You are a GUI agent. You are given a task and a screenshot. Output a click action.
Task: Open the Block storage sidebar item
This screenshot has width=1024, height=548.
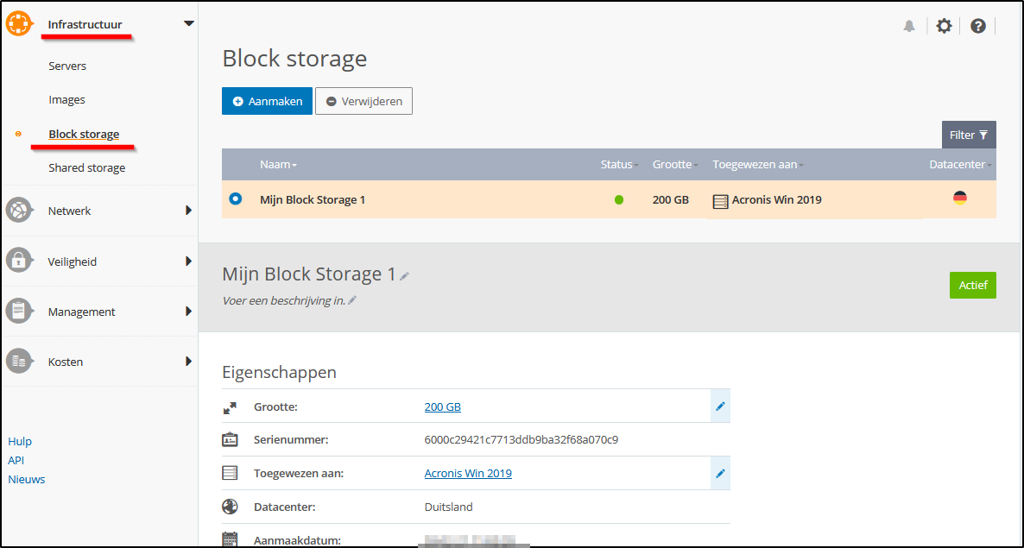[x=85, y=134]
